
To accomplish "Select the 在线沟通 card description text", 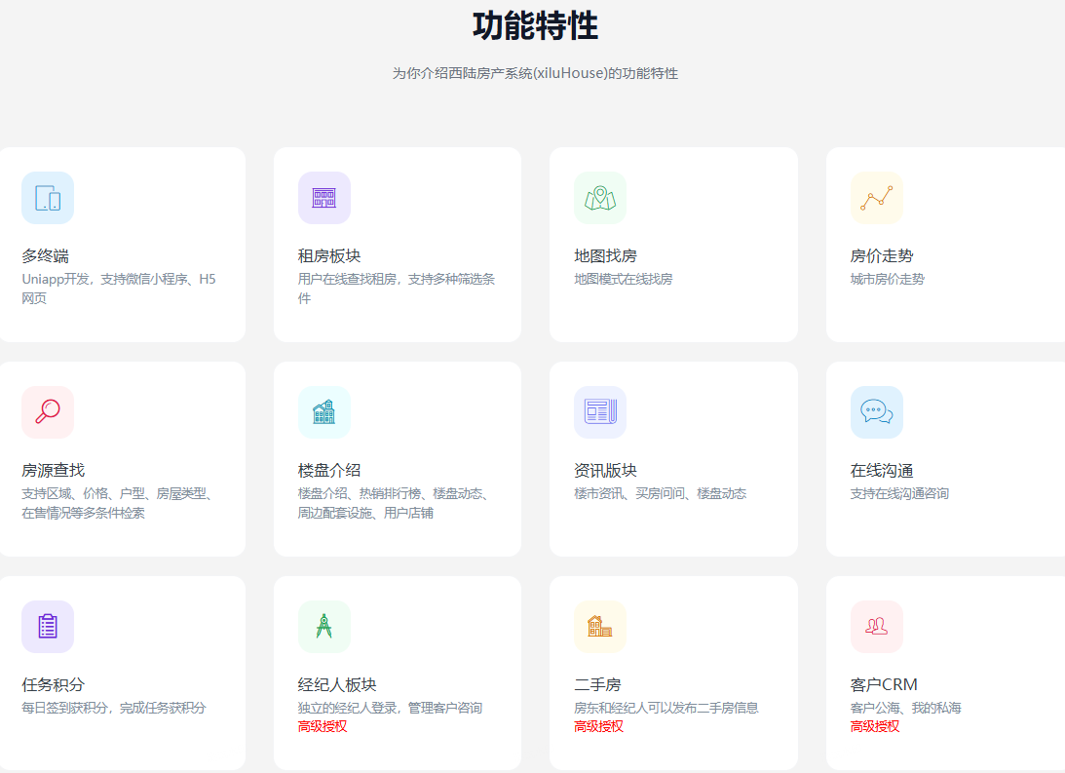I will (x=899, y=493).
